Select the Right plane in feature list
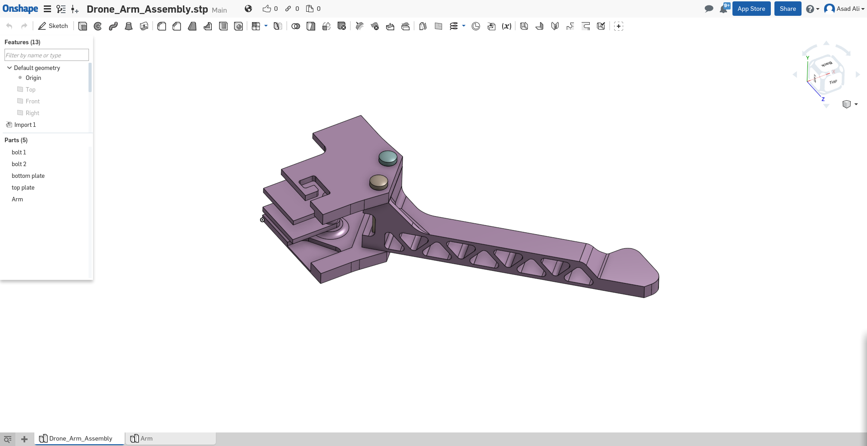The image size is (867, 446). tap(33, 113)
